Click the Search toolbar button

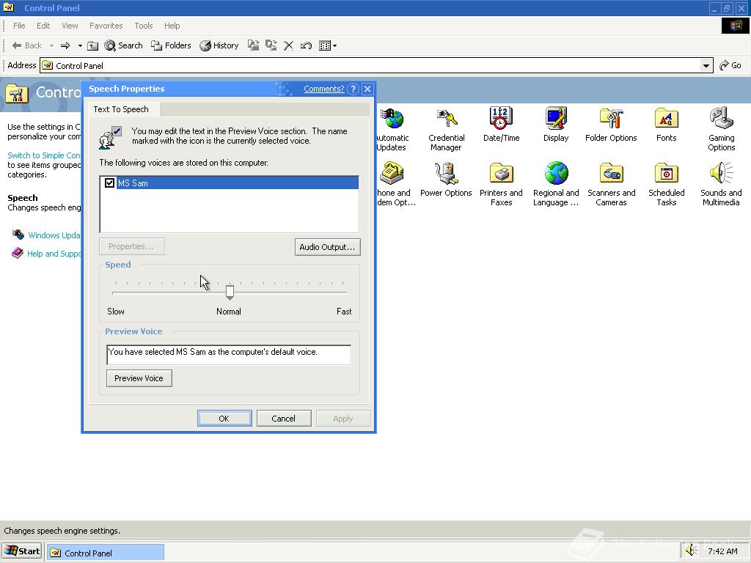pyautogui.click(x=123, y=45)
